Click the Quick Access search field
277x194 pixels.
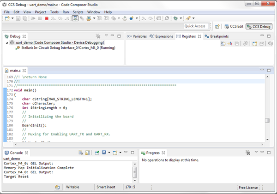[196, 26]
